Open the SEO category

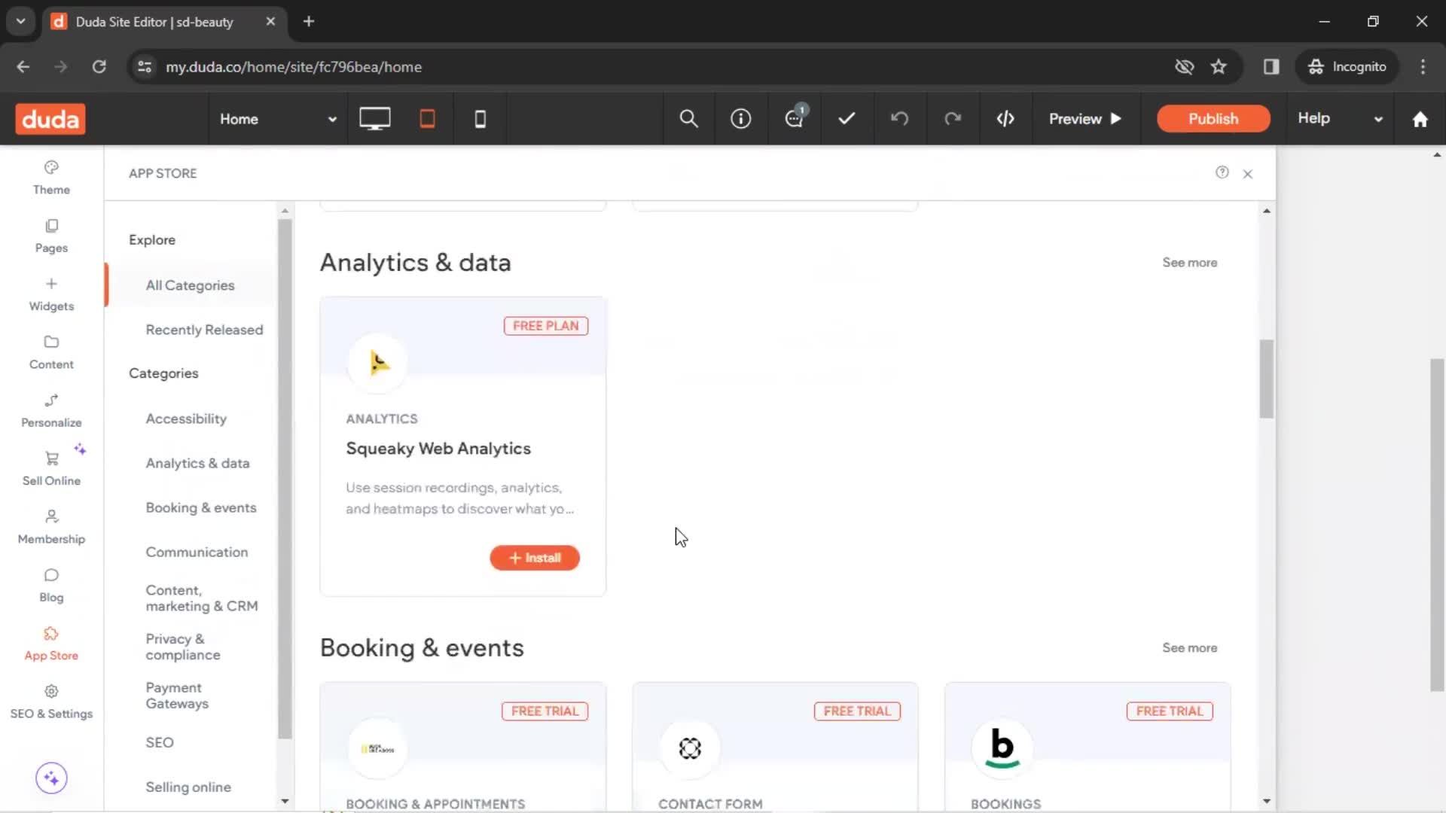click(160, 742)
